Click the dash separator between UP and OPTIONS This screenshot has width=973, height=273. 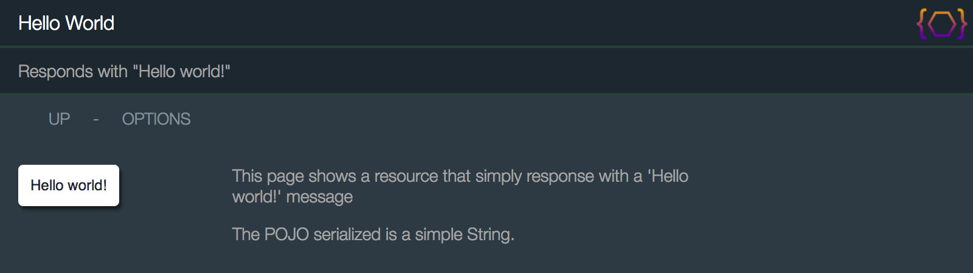[96, 119]
